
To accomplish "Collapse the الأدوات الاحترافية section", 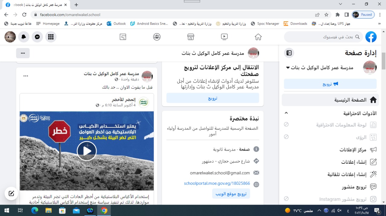I will point(286,113).
